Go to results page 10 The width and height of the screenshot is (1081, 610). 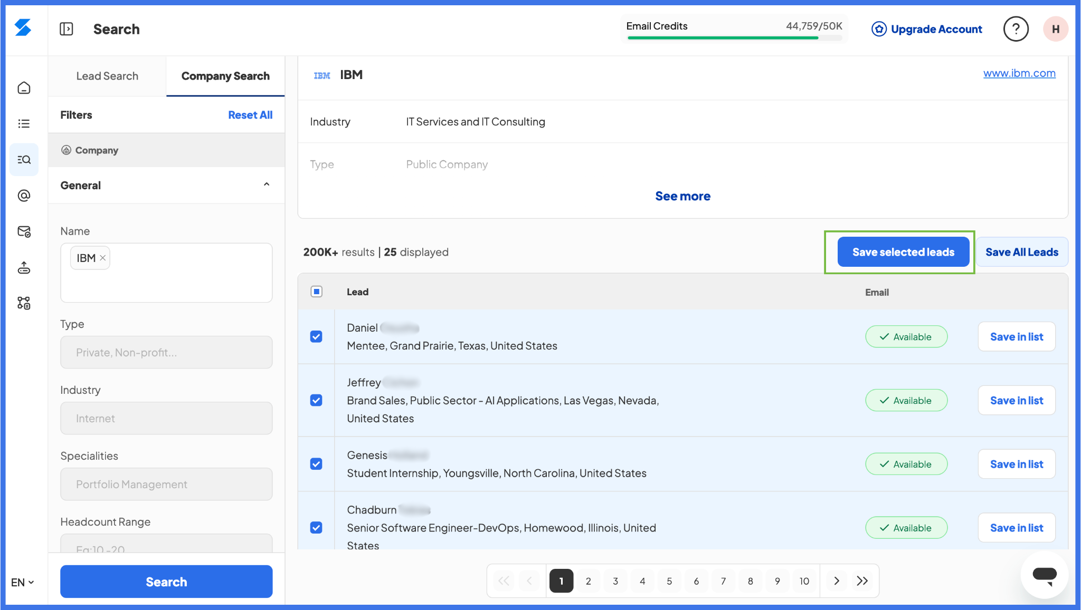pos(804,581)
